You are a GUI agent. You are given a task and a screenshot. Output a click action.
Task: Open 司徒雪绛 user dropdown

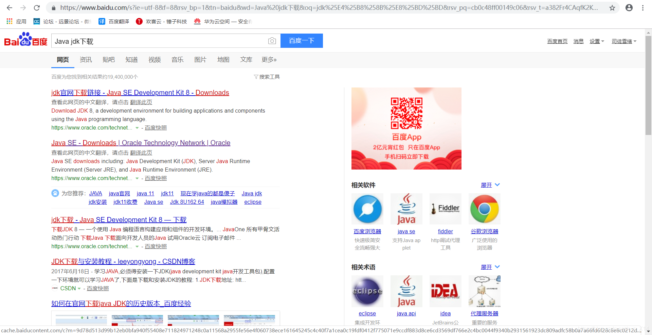624,41
